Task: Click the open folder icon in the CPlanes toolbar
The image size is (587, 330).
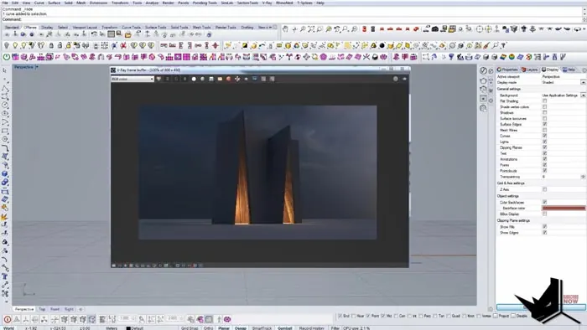Action: point(128,34)
